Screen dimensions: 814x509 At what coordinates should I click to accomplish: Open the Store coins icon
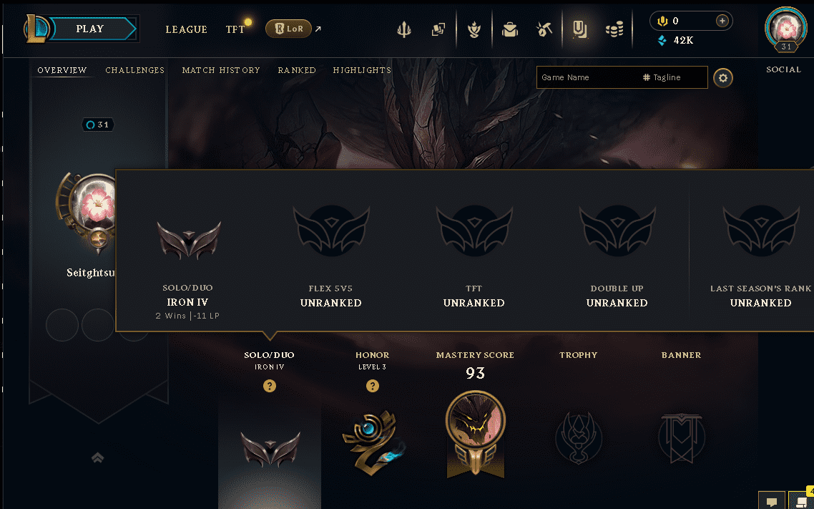tap(614, 29)
